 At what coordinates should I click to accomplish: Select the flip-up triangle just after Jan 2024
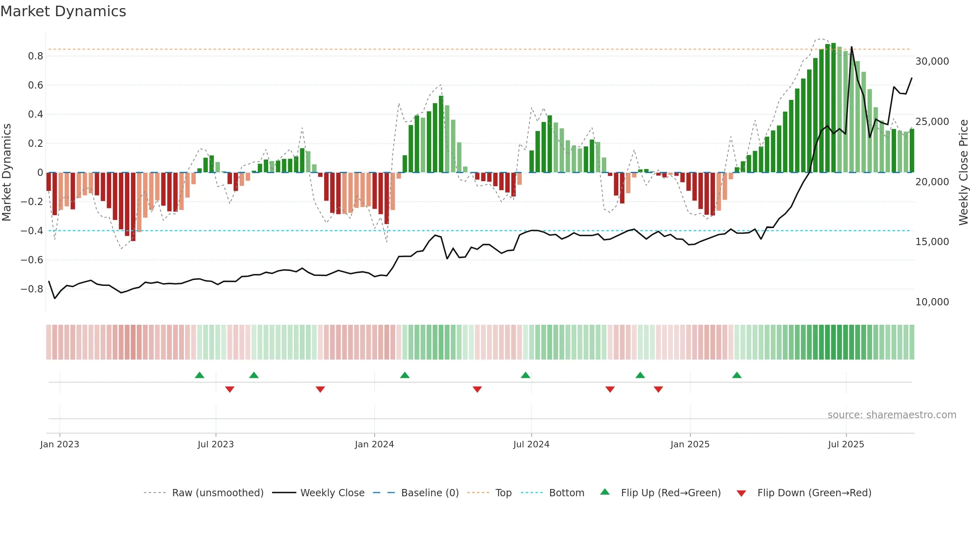[405, 375]
